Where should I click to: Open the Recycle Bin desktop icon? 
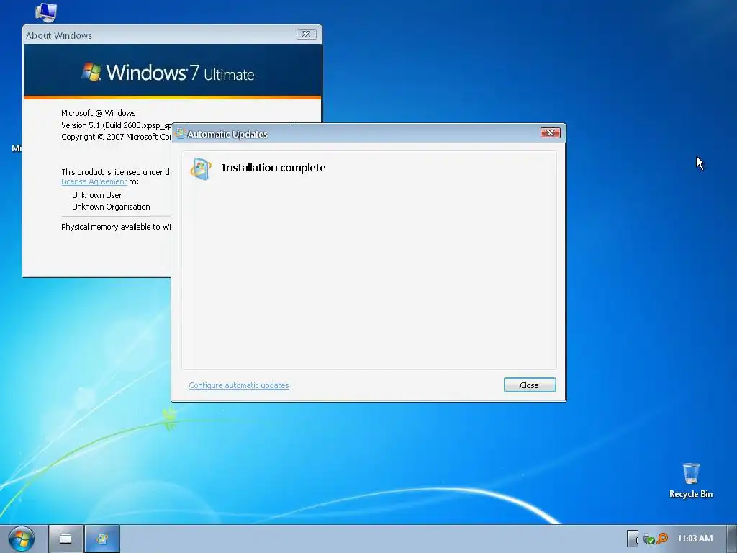690,480
